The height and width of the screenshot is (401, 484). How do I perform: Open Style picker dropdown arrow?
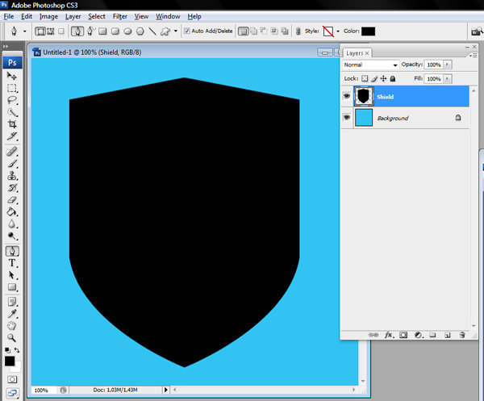[x=338, y=31]
